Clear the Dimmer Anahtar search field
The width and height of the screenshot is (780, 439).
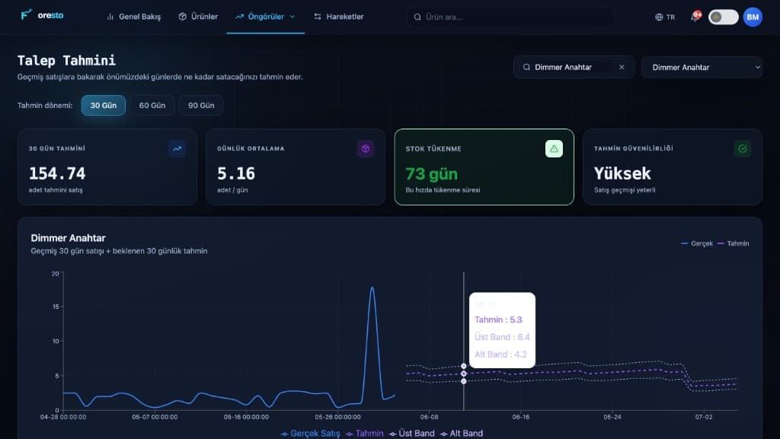click(622, 67)
